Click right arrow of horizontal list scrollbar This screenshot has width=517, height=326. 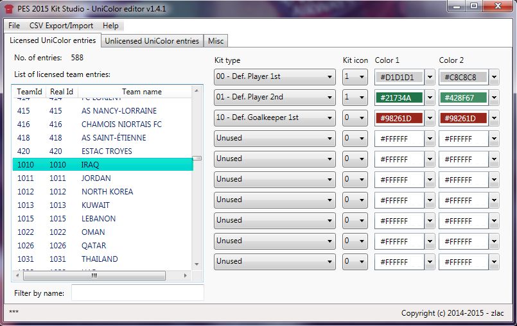pos(186,275)
